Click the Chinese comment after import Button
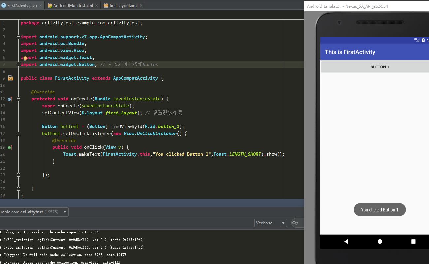 click(x=129, y=65)
